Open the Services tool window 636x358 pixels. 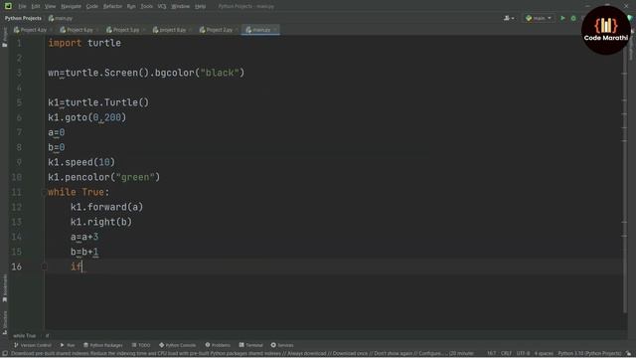[x=282, y=345]
